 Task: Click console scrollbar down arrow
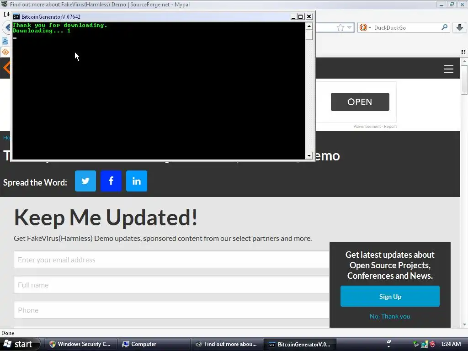[x=309, y=156]
